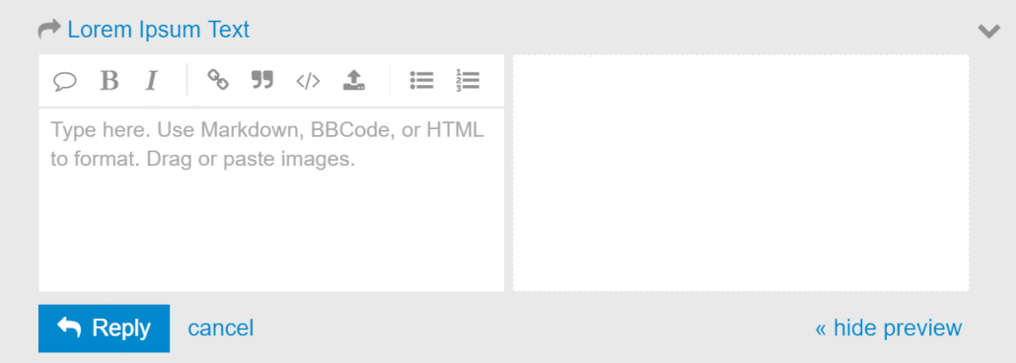Insert a hyperlink with the chain icon
Screen dimensions: 1016x363
point(218,80)
